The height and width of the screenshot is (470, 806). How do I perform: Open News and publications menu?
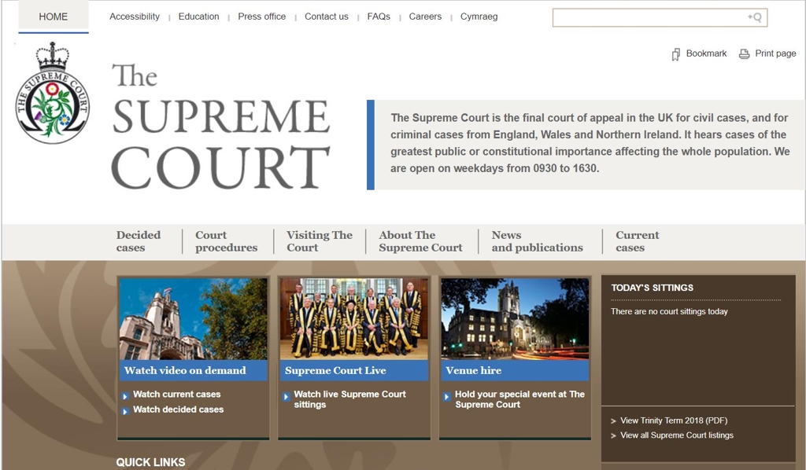tap(537, 241)
